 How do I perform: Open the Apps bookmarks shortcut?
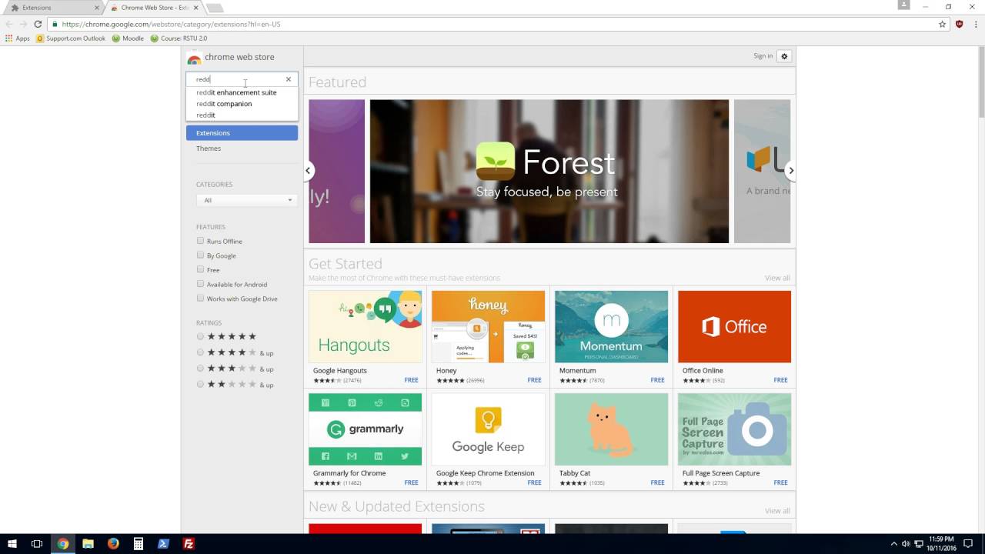(17, 38)
